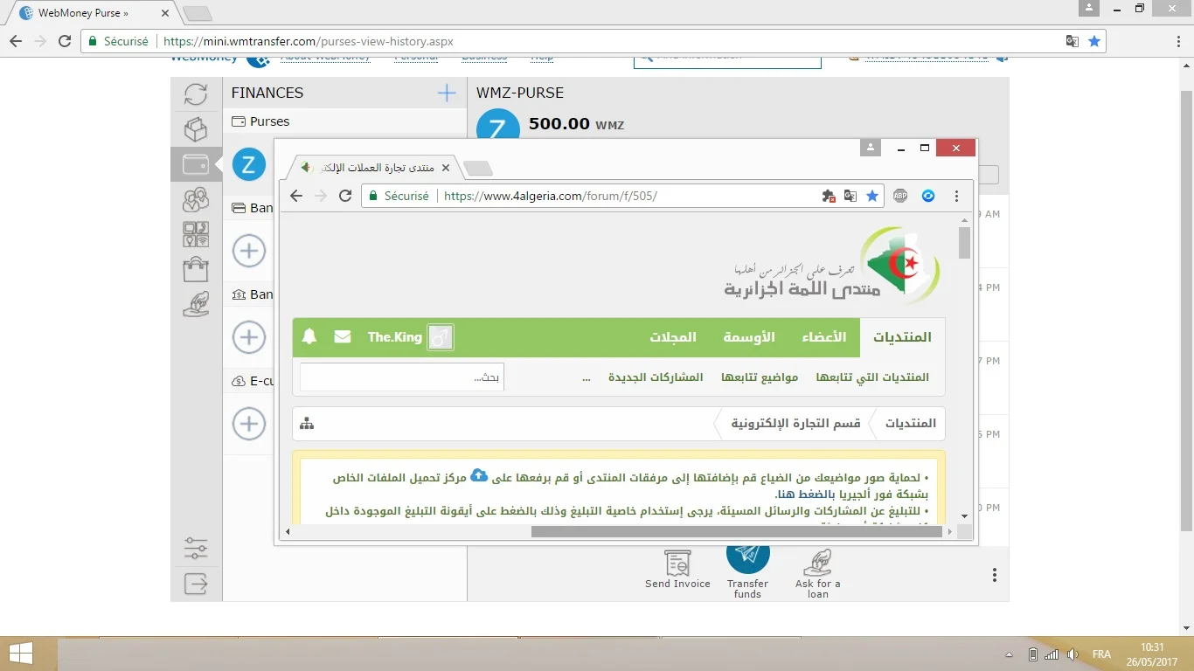Click the forum sitemap hierarchy icon
Screen dimensions: 1194x671
(307, 424)
